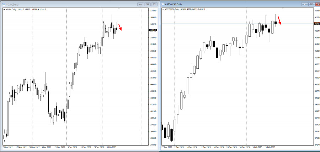This screenshot has width=320, height=152.
Task: Minimize the #DAX,Daily chart window
Action: tap(140, 4)
